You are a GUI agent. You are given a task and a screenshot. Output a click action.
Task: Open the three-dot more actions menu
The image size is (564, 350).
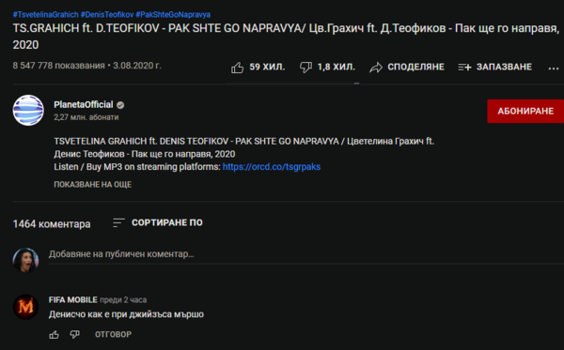554,68
